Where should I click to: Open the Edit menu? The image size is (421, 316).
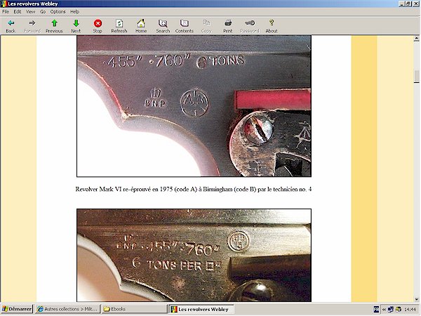click(x=18, y=11)
